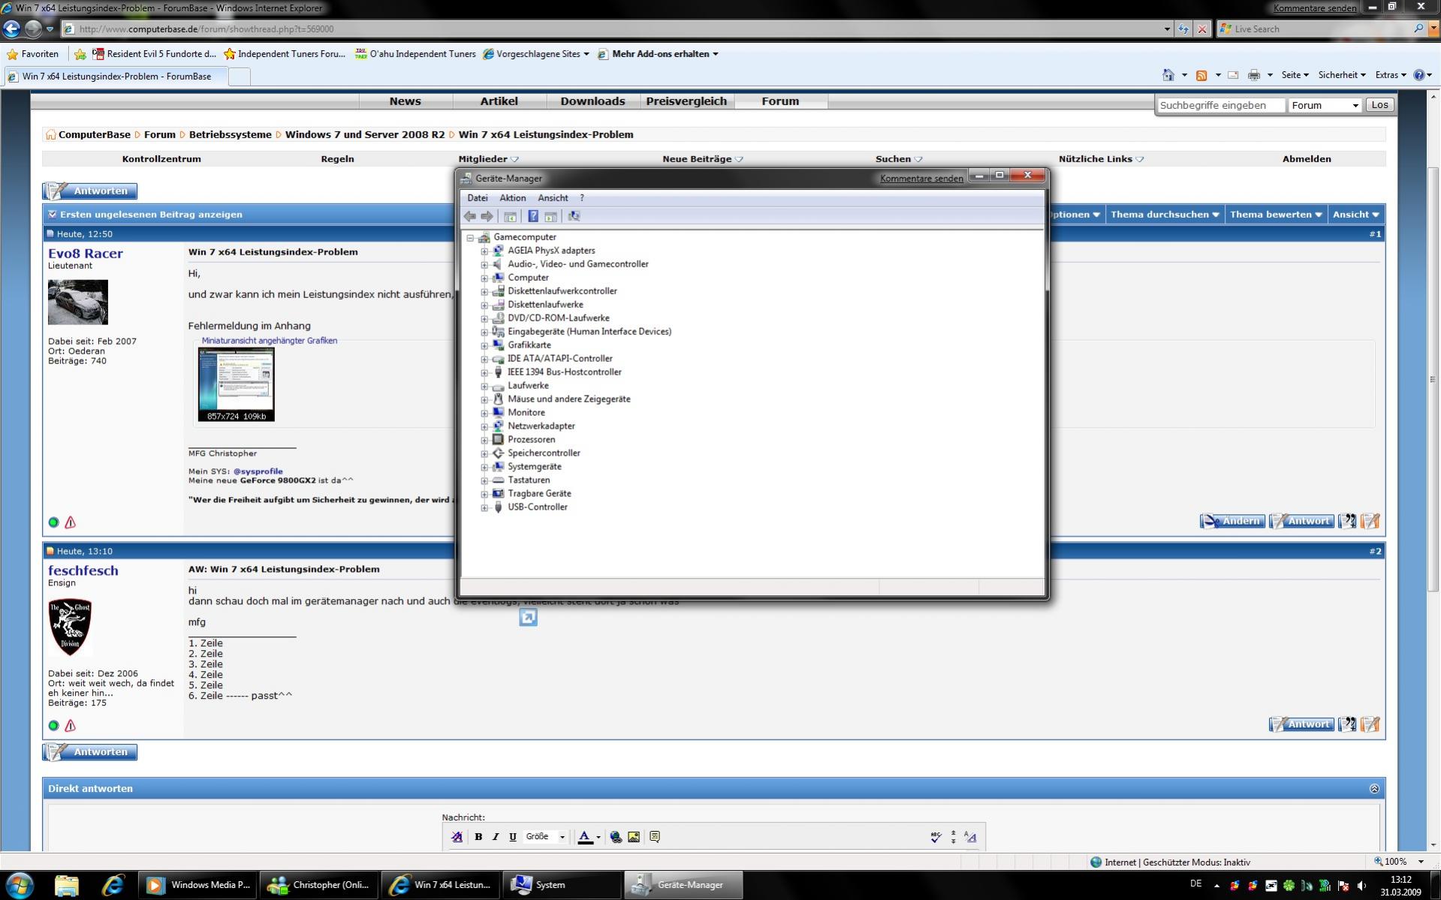Click the Grafikkarte device icon
Image resolution: width=1441 pixels, height=900 pixels.
coord(498,345)
